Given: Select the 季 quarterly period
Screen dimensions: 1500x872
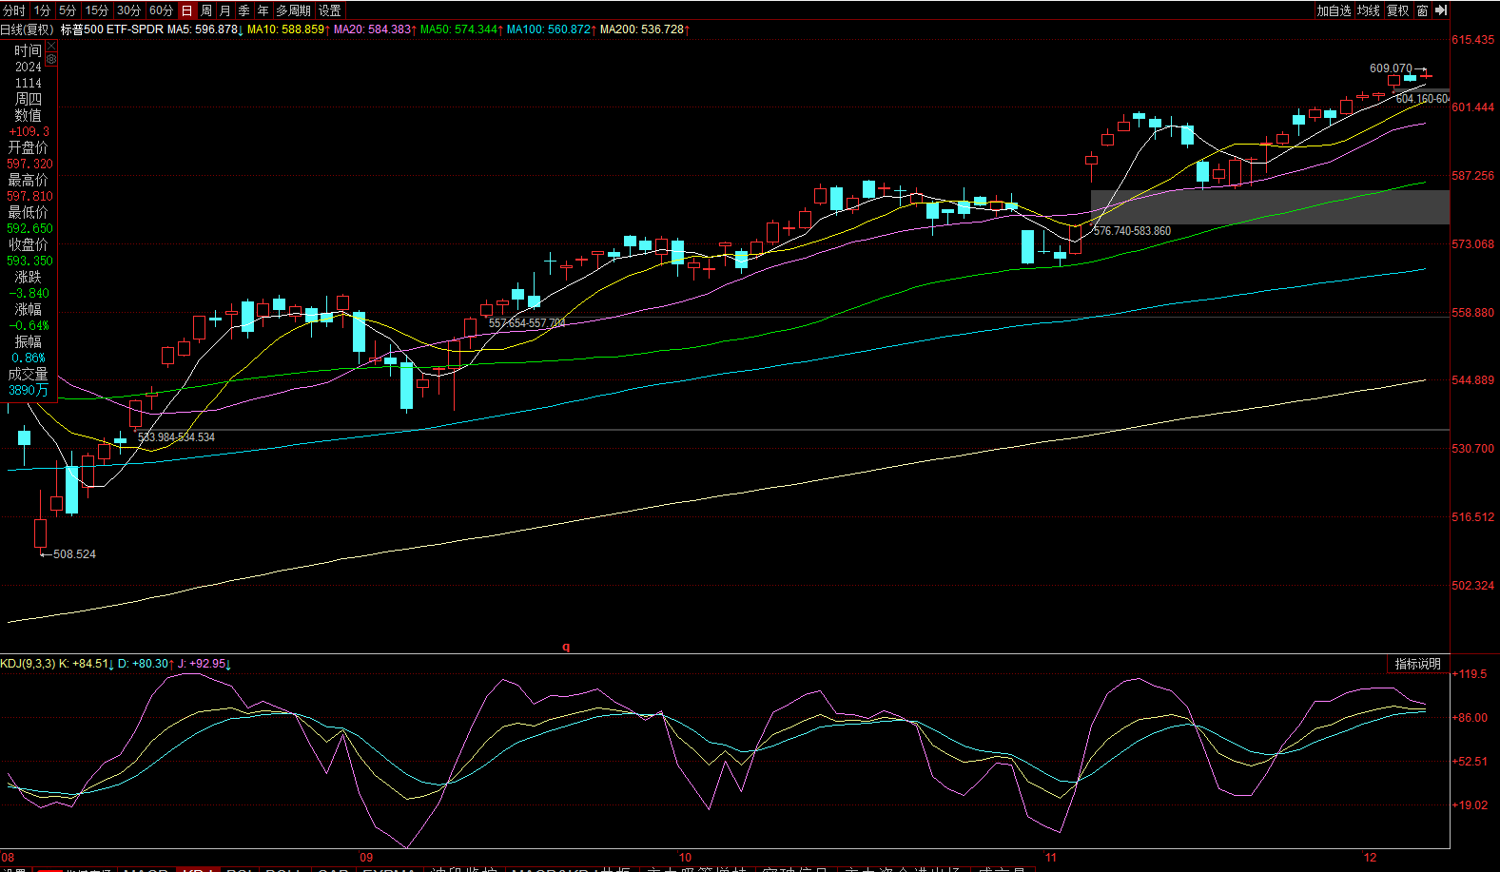Looking at the screenshot, I should pos(244,10).
